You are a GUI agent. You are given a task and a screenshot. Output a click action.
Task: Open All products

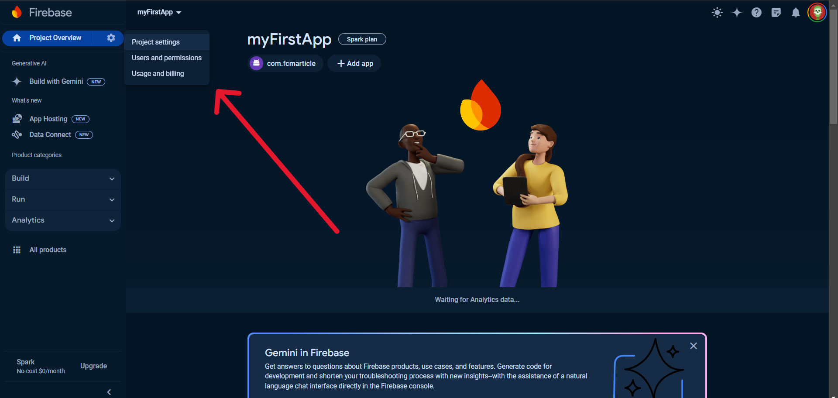click(x=48, y=250)
